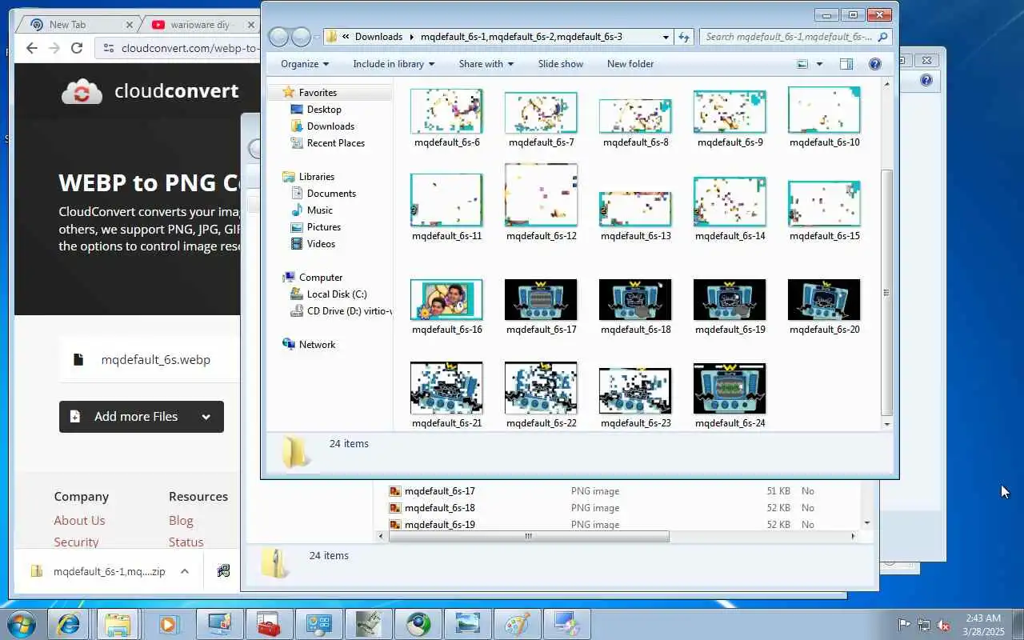Viewport: 1024px width, 640px height.
Task: Select Desktop in the navigation pane
Action: click(x=324, y=110)
